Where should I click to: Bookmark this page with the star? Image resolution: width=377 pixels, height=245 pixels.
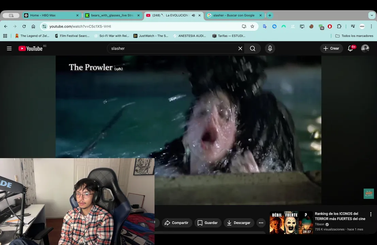click(x=252, y=27)
